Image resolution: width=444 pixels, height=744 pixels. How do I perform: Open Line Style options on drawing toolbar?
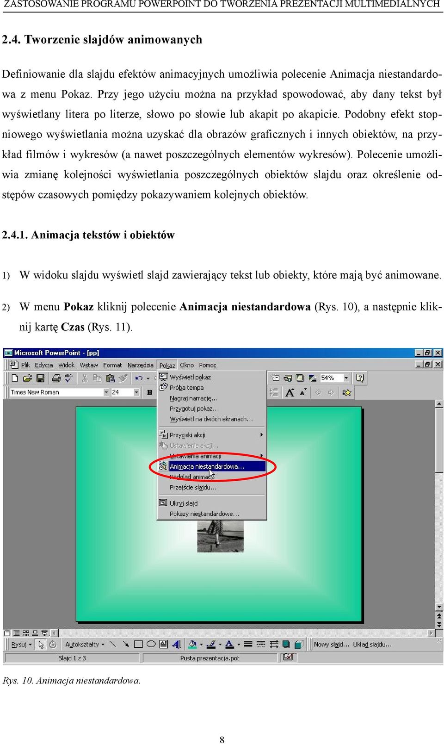[x=248, y=644]
